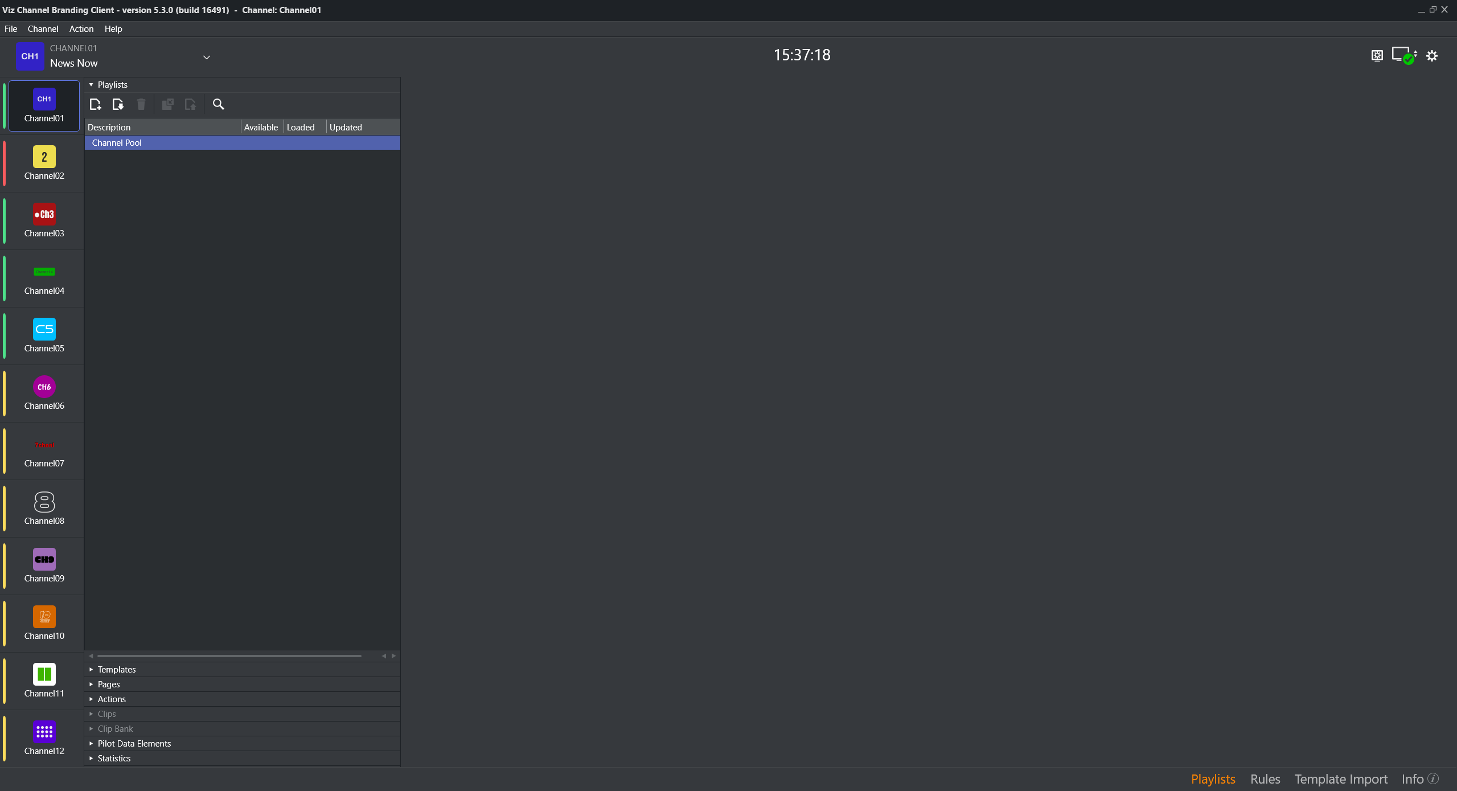Switch to Channel12 in the sidebar
The image size is (1457, 791).
(x=44, y=739)
